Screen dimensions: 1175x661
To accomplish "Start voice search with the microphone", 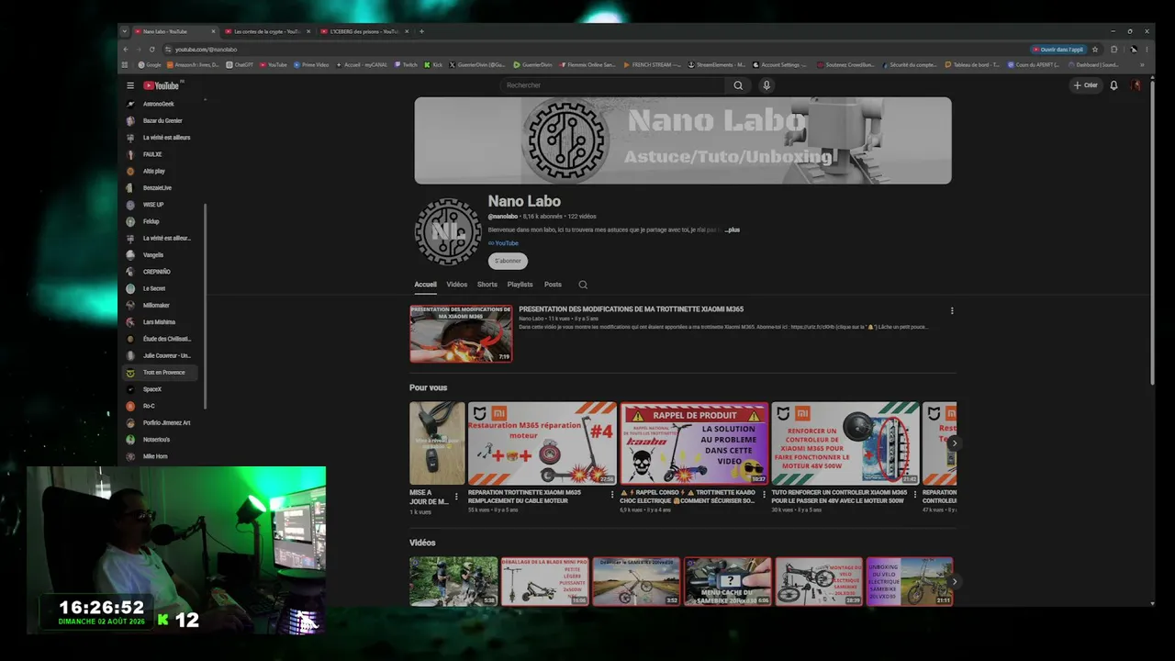I will click(x=767, y=85).
